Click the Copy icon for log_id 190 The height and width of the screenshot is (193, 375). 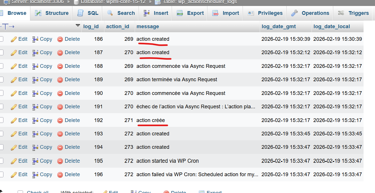point(35,93)
